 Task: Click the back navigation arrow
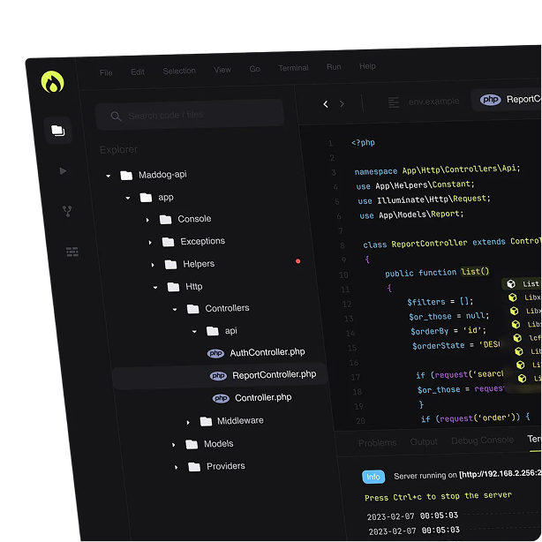pos(326,104)
